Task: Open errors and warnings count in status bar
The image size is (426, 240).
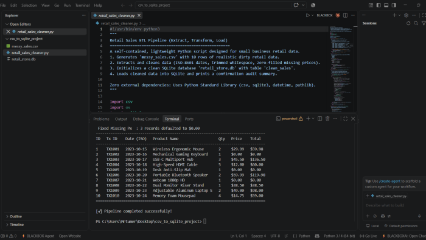Action: pyautogui.click(x=9, y=236)
